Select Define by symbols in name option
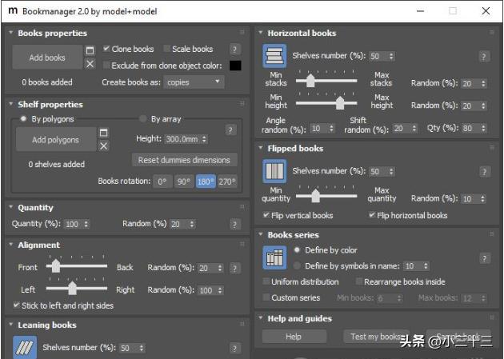This screenshot has width=504, height=359. point(297,265)
